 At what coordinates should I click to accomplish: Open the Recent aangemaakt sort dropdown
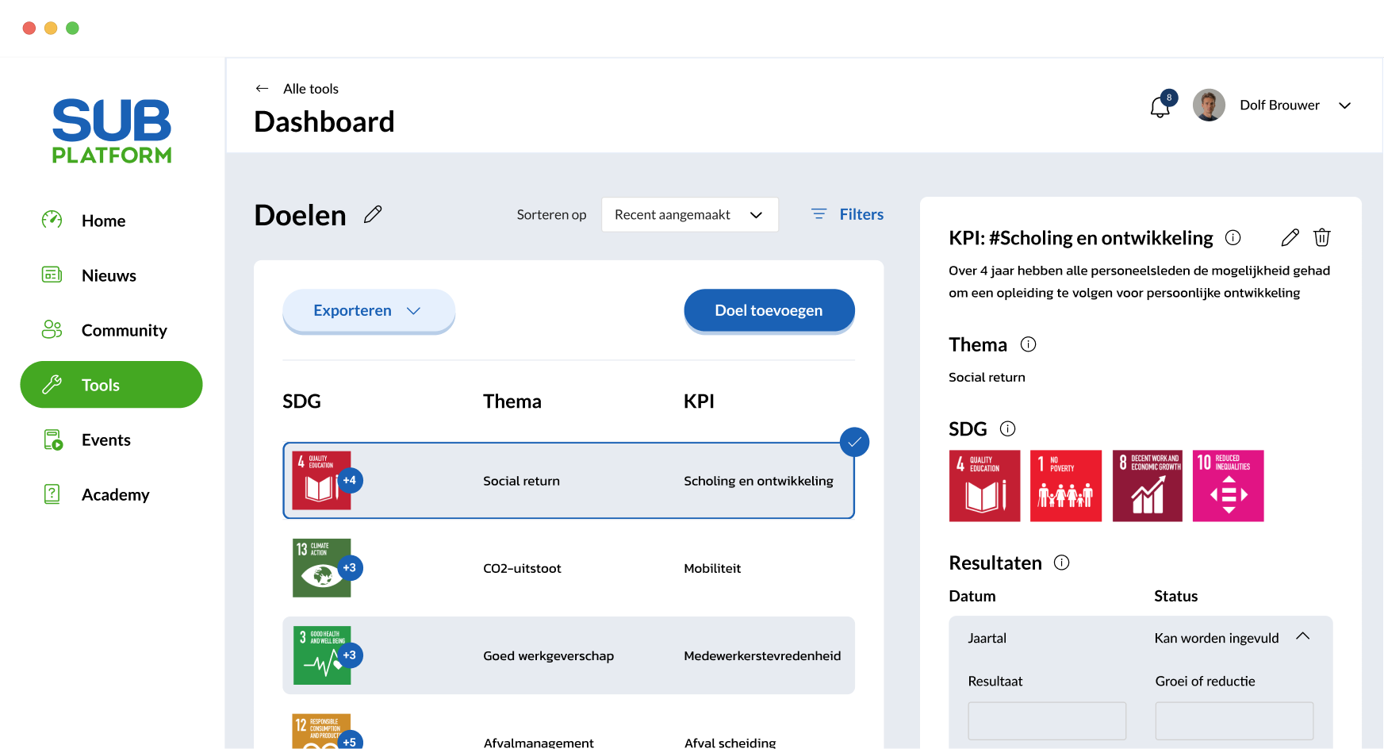pyautogui.click(x=689, y=215)
